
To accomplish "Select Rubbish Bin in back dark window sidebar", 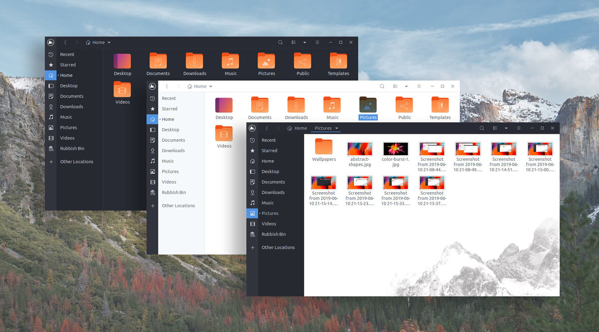I will [72, 148].
